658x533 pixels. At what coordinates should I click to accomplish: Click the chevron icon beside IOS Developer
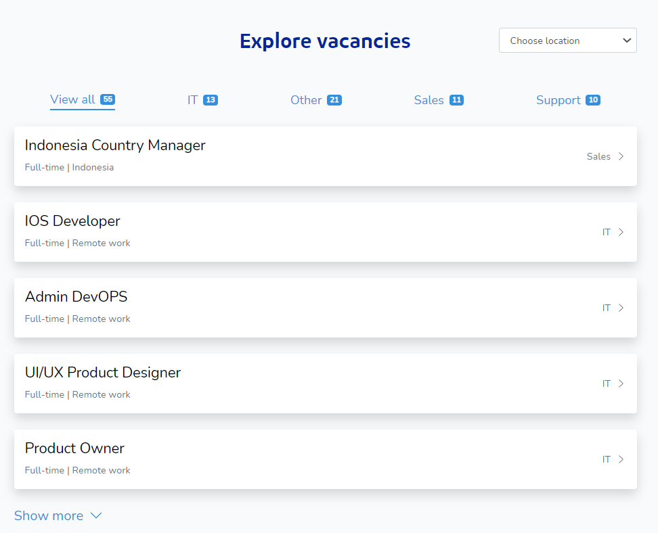coord(621,232)
